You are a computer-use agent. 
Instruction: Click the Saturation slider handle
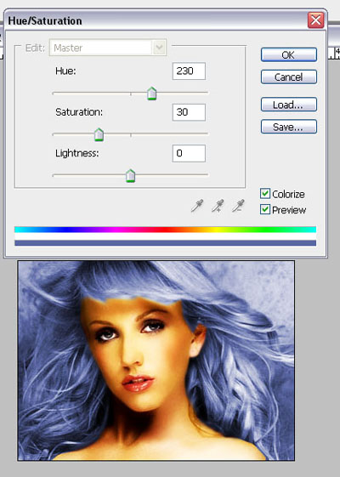[x=99, y=134]
